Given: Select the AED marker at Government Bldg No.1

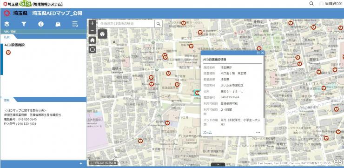Looking at the screenshot, I should tap(191, 46).
